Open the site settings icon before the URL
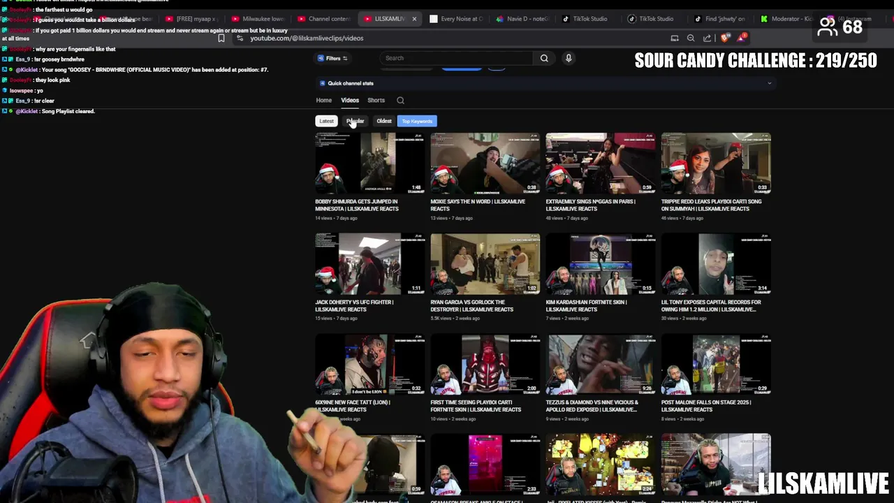894x503 pixels. coord(240,38)
